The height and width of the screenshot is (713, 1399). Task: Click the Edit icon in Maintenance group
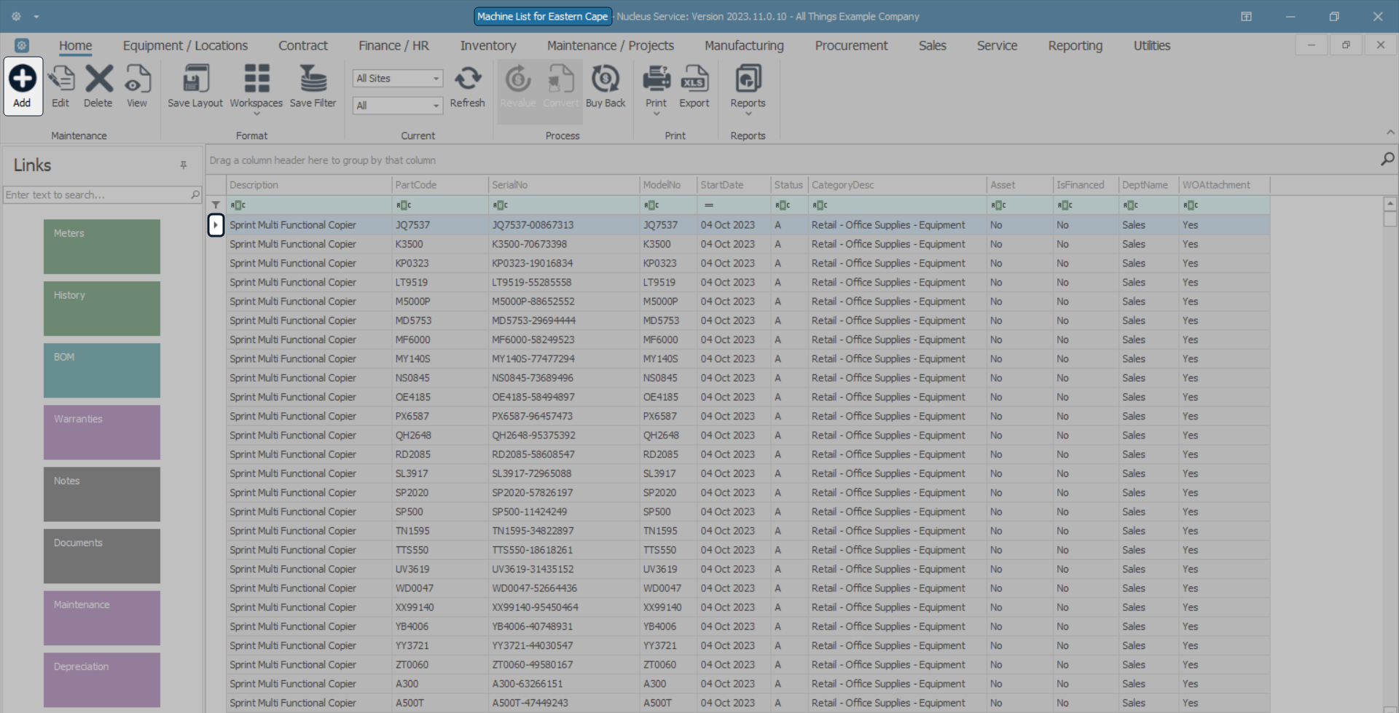[x=61, y=79]
